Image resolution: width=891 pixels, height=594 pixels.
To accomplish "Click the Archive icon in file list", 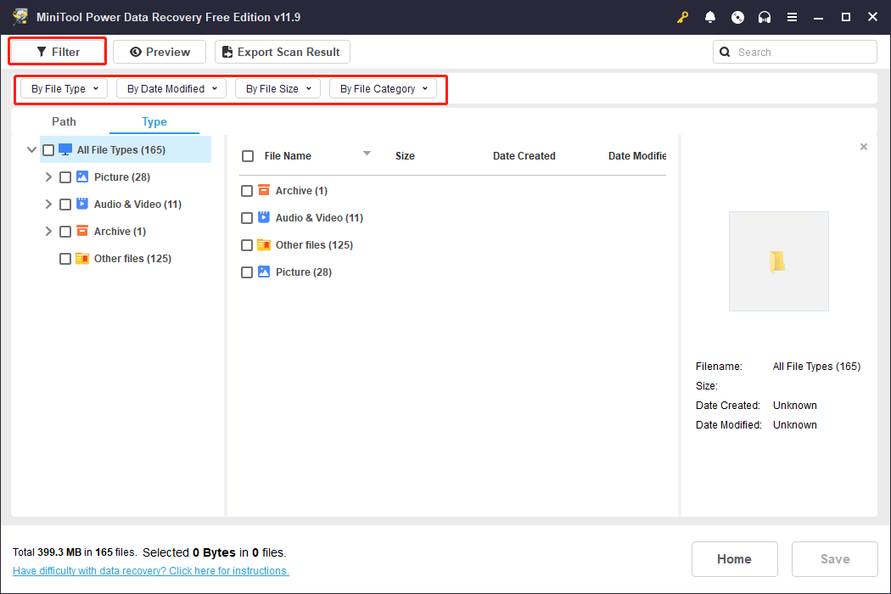I will [x=264, y=190].
